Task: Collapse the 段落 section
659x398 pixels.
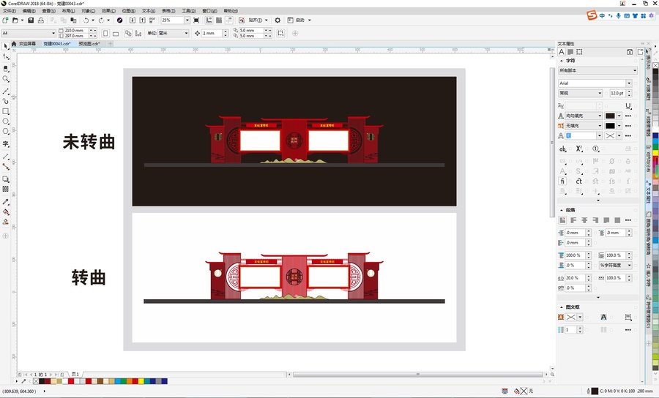Action: 562,210
